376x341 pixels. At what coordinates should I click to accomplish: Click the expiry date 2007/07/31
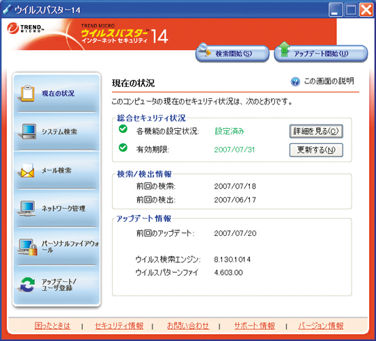tap(235, 150)
